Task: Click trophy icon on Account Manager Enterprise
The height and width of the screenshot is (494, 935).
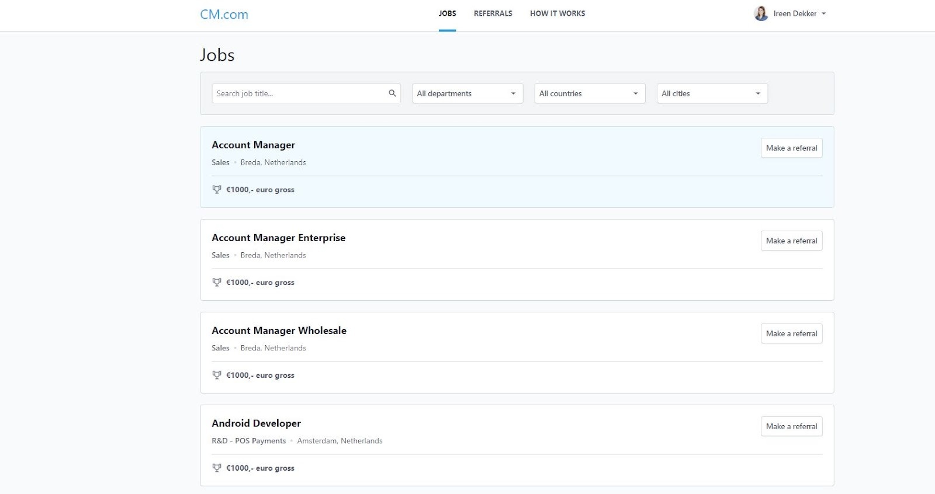Action: [217, 282]
